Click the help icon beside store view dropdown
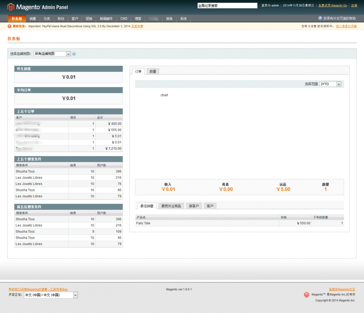The height and width of the screenshot is (313, 364). pos(74,54)
